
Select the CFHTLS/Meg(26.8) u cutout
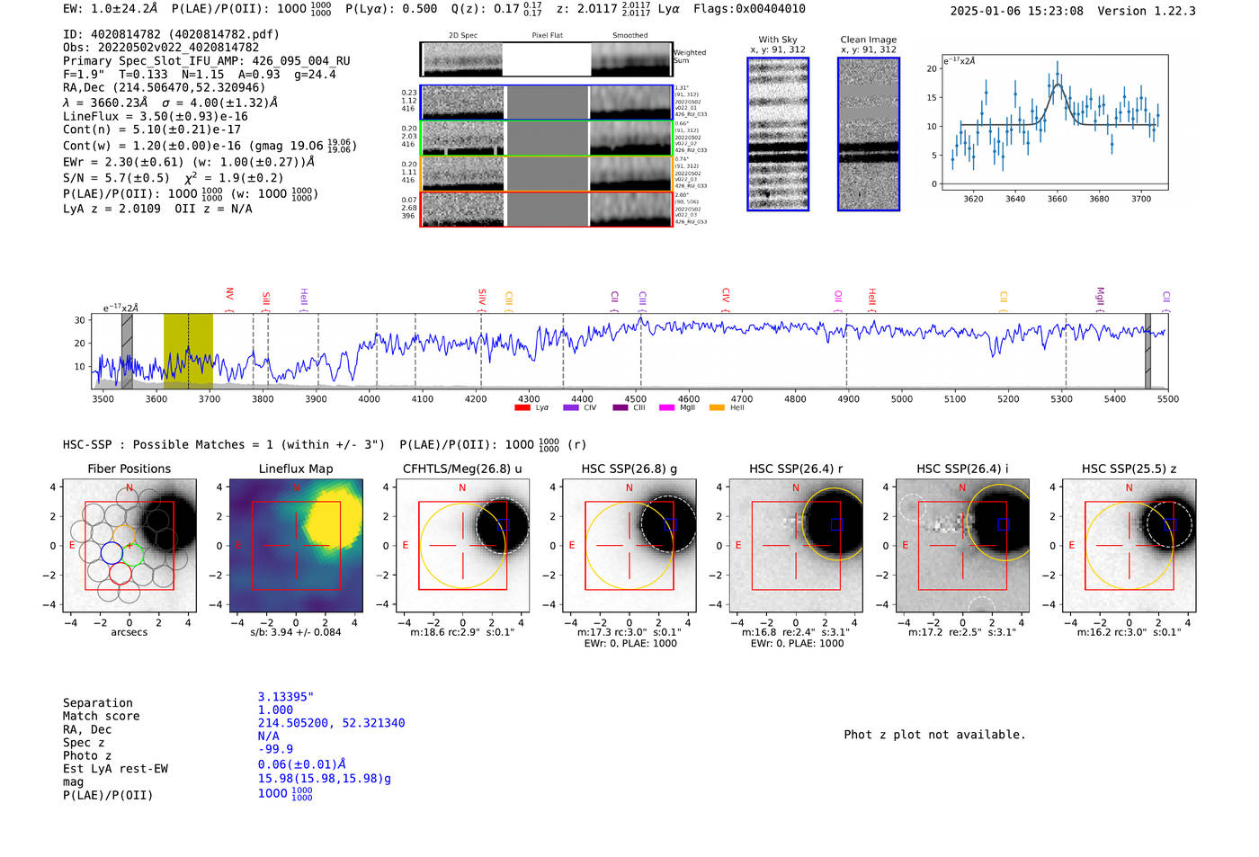click(x=462, y=546)
